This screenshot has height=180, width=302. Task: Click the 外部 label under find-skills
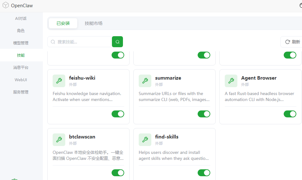(159, 143)
